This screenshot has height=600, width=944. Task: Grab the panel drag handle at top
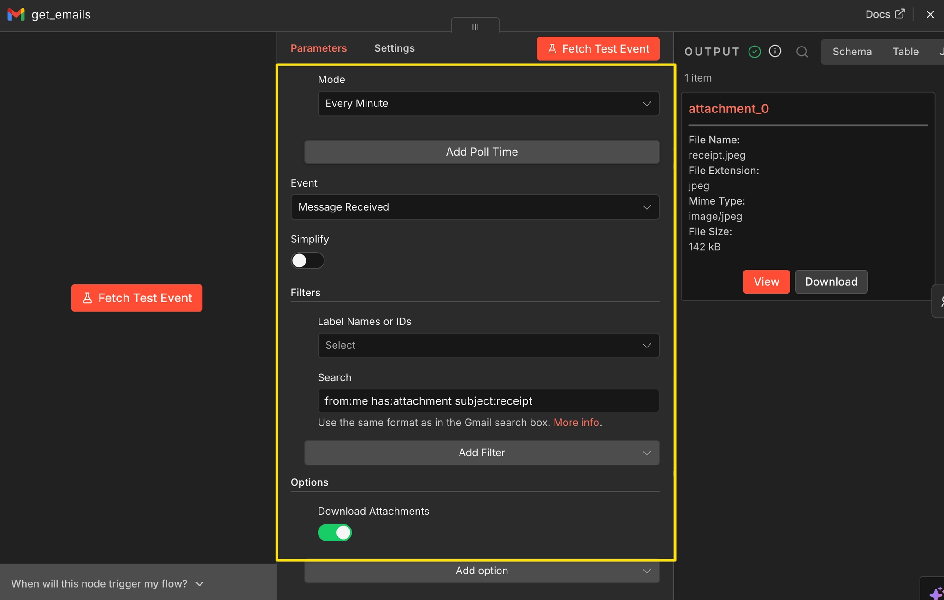(475, 27)
